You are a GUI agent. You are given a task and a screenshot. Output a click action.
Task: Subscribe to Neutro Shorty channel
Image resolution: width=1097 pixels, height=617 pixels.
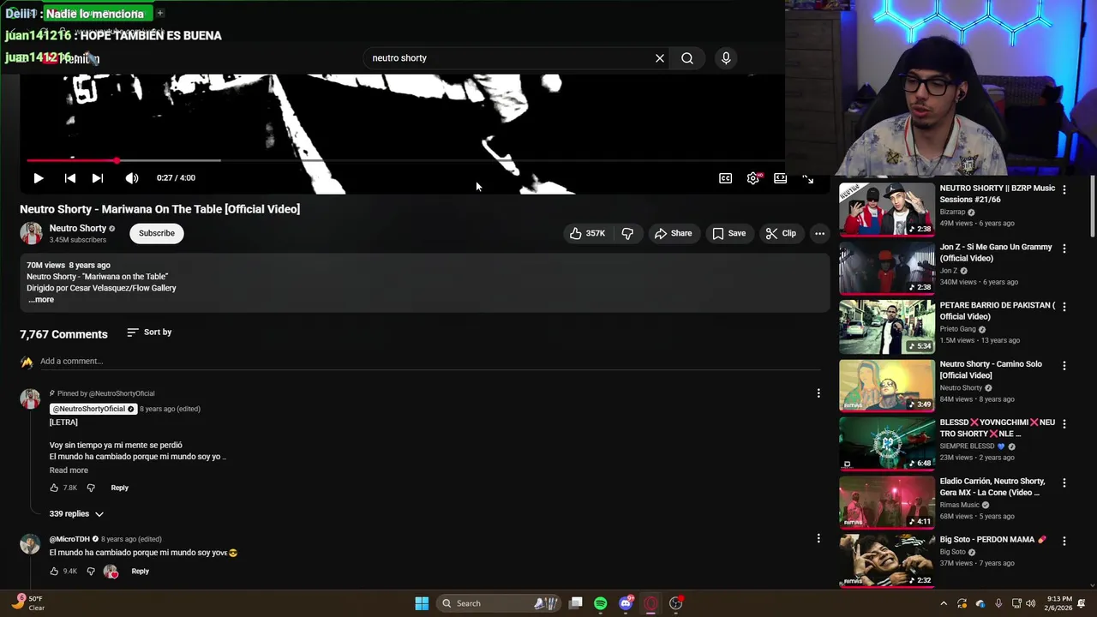(157, 233)
